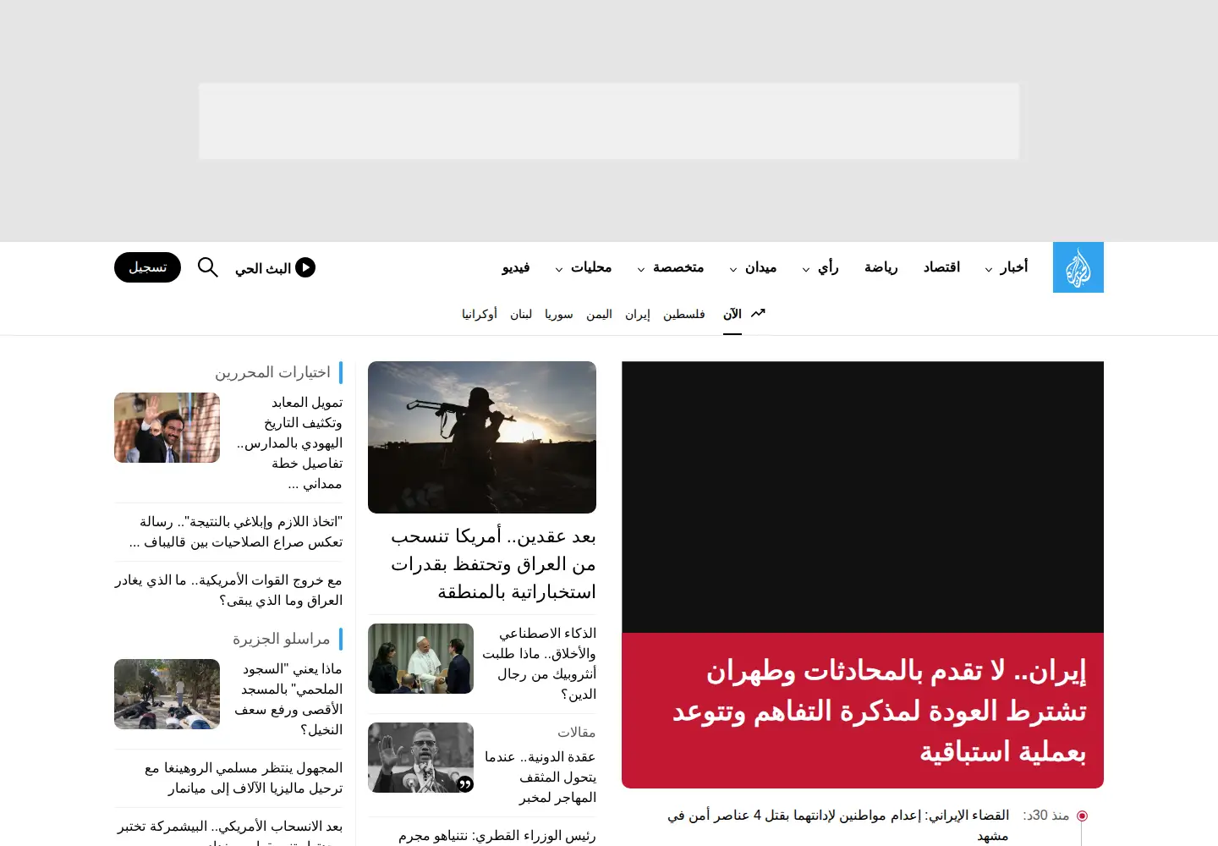Go to the لبنان topic
This screenshot has width=1218, height=846.
(521, 314)
